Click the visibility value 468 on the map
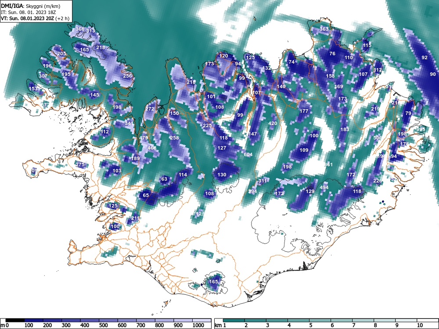Viewport: 439px width, 329px height. 152,148
